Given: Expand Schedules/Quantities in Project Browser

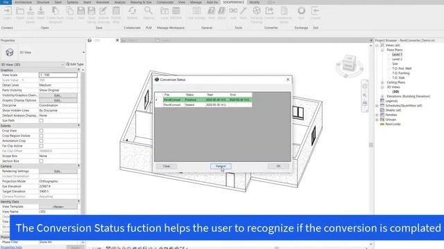Looking at the screenshot, I should 377,106.
